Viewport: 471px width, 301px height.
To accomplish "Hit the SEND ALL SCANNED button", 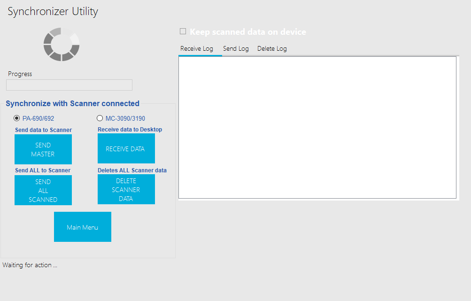I will (43, 190).
